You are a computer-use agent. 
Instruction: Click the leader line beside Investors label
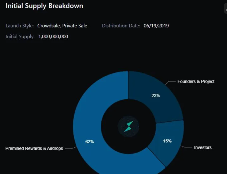[187, 147]
